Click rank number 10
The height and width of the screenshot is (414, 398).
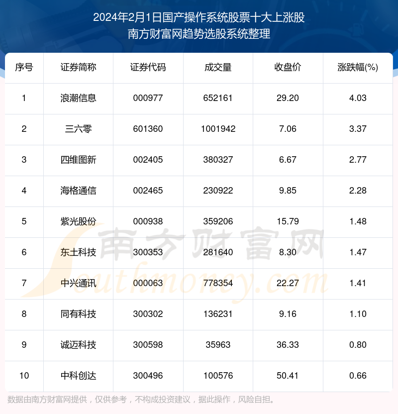24,376
